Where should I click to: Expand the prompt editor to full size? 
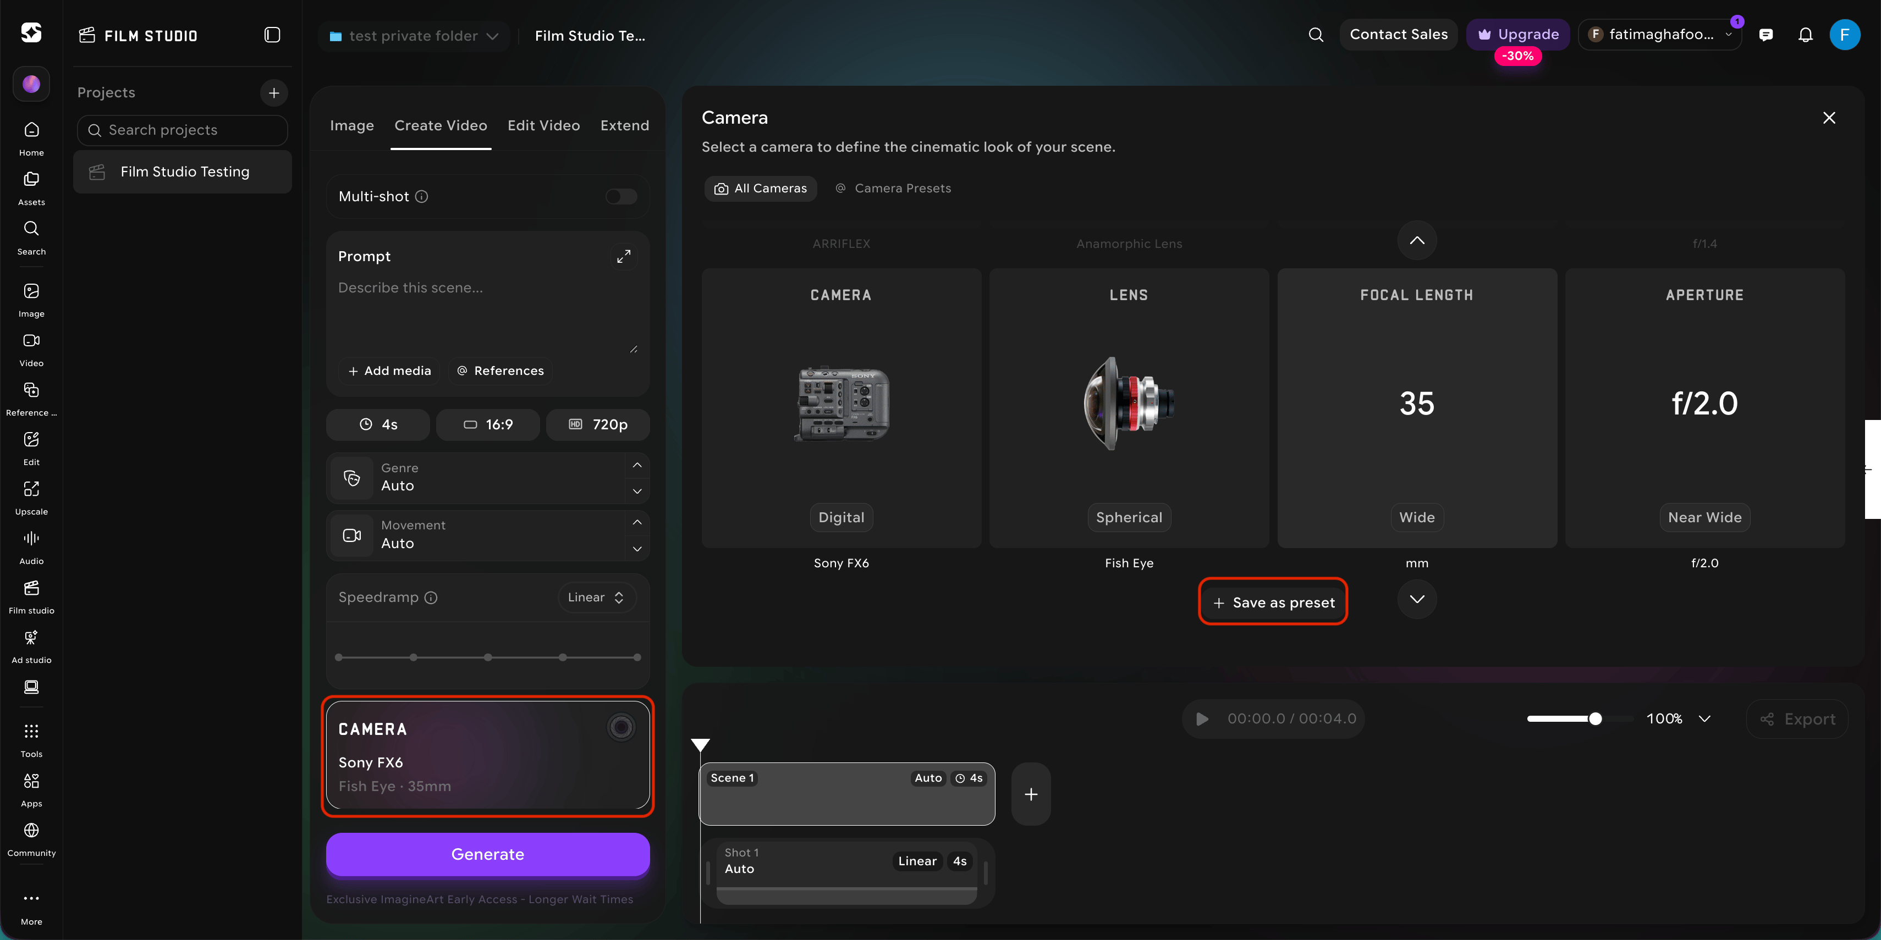point(624,256)
